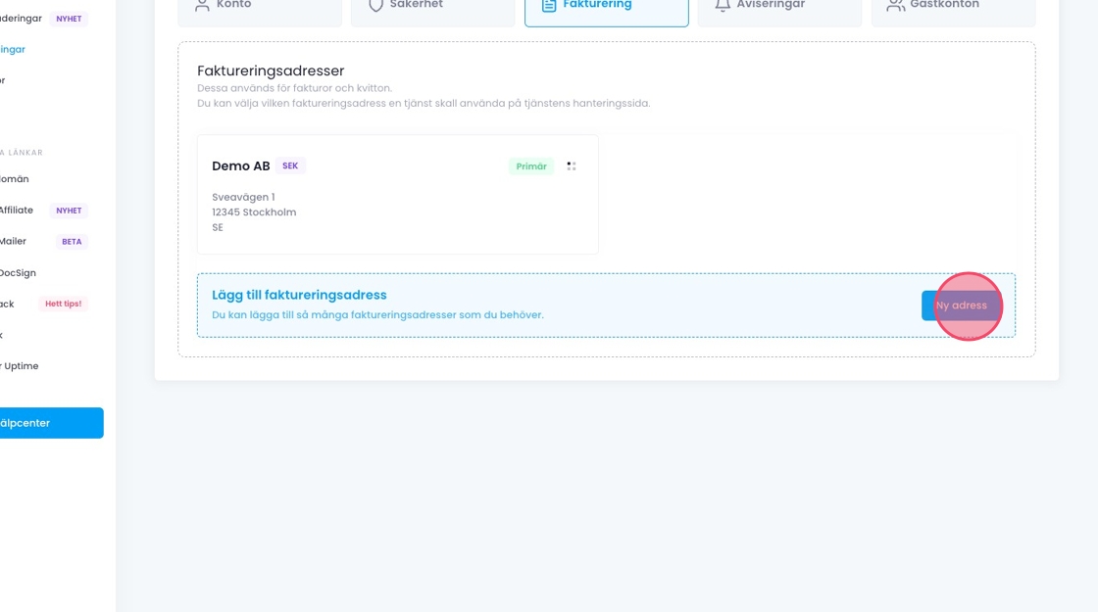This screenshot has width=1098, height=612.
Task: Click the Primär badge on Demo AB
Action: click(531, 166)
